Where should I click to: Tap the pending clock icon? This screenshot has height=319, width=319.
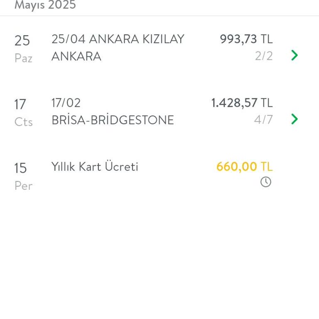click(x=266, y=182)
